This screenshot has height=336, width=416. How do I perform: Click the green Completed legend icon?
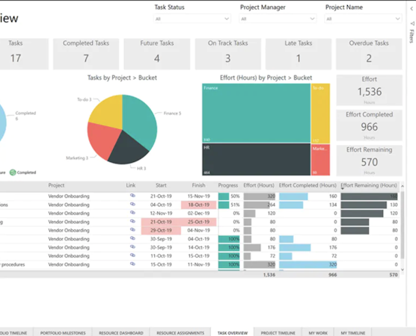(13, 172)
